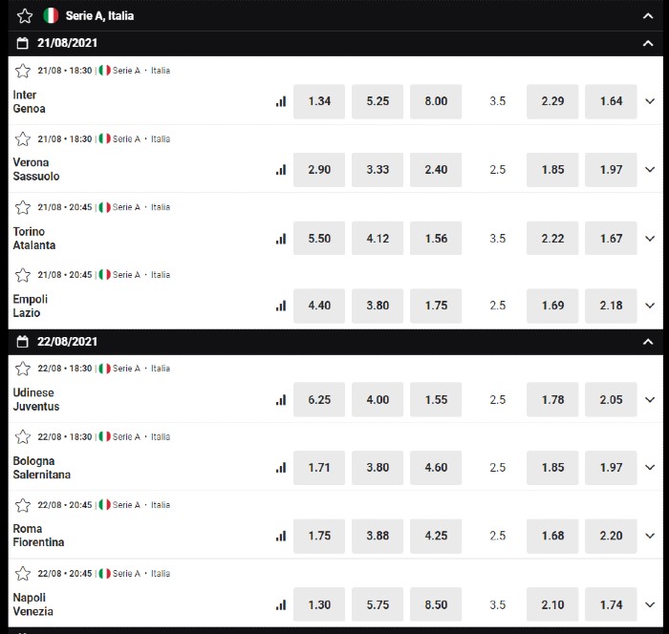Open statistics icon for Inter vs Genoa

click(281, 101)
